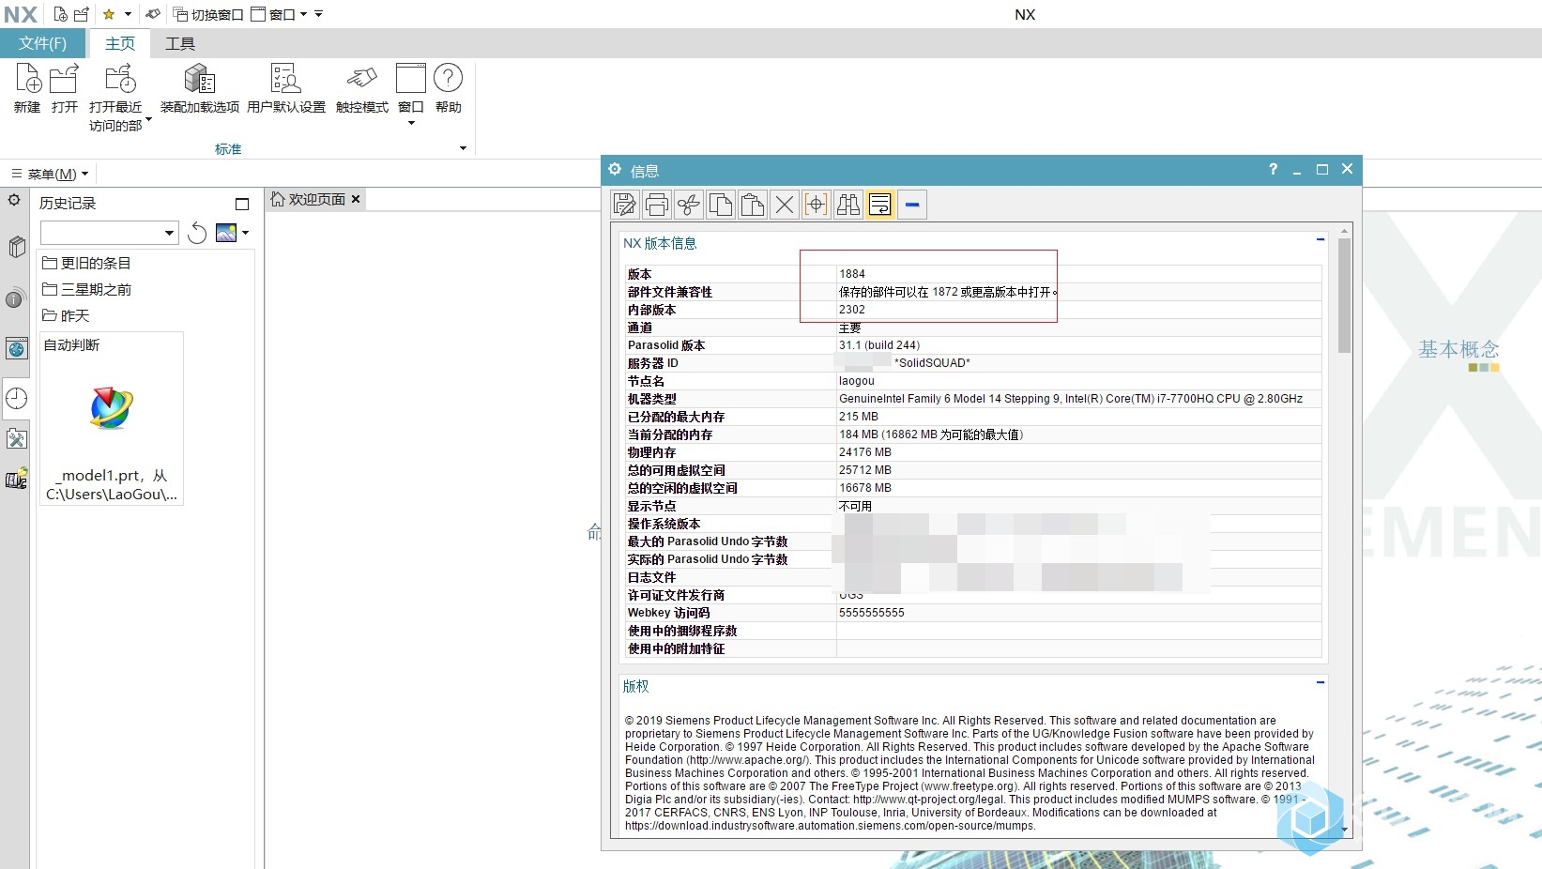Click the blue minus collapse-all icon
The height and width of the screenshot is (869, 1542).
click(912, 205)
